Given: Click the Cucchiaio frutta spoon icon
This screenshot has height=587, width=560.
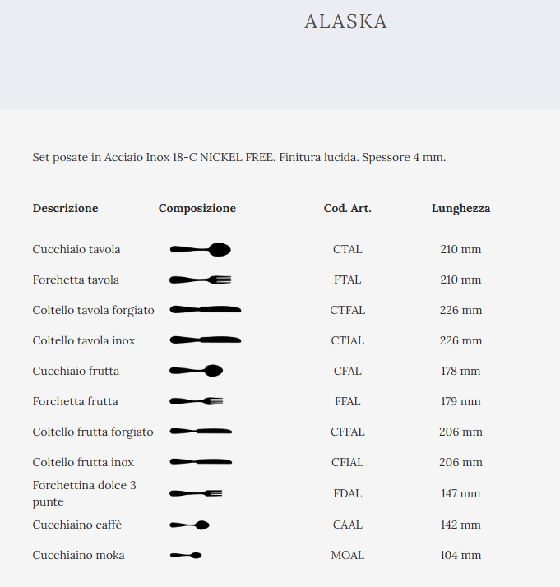Looking at the screenshot, I should pyautogui.click(x=196, y=371).
